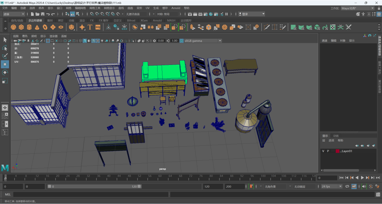Toggle visibility (V) of Layer01
Viewport: 382px width, 204px height.
coord(323,151)
